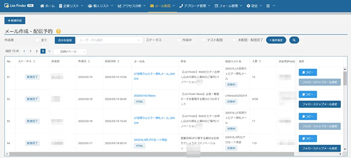Click フォローステップメール設定 for 20200319LFNews row
Screen dimensions: 351x158
click(319, 104)
